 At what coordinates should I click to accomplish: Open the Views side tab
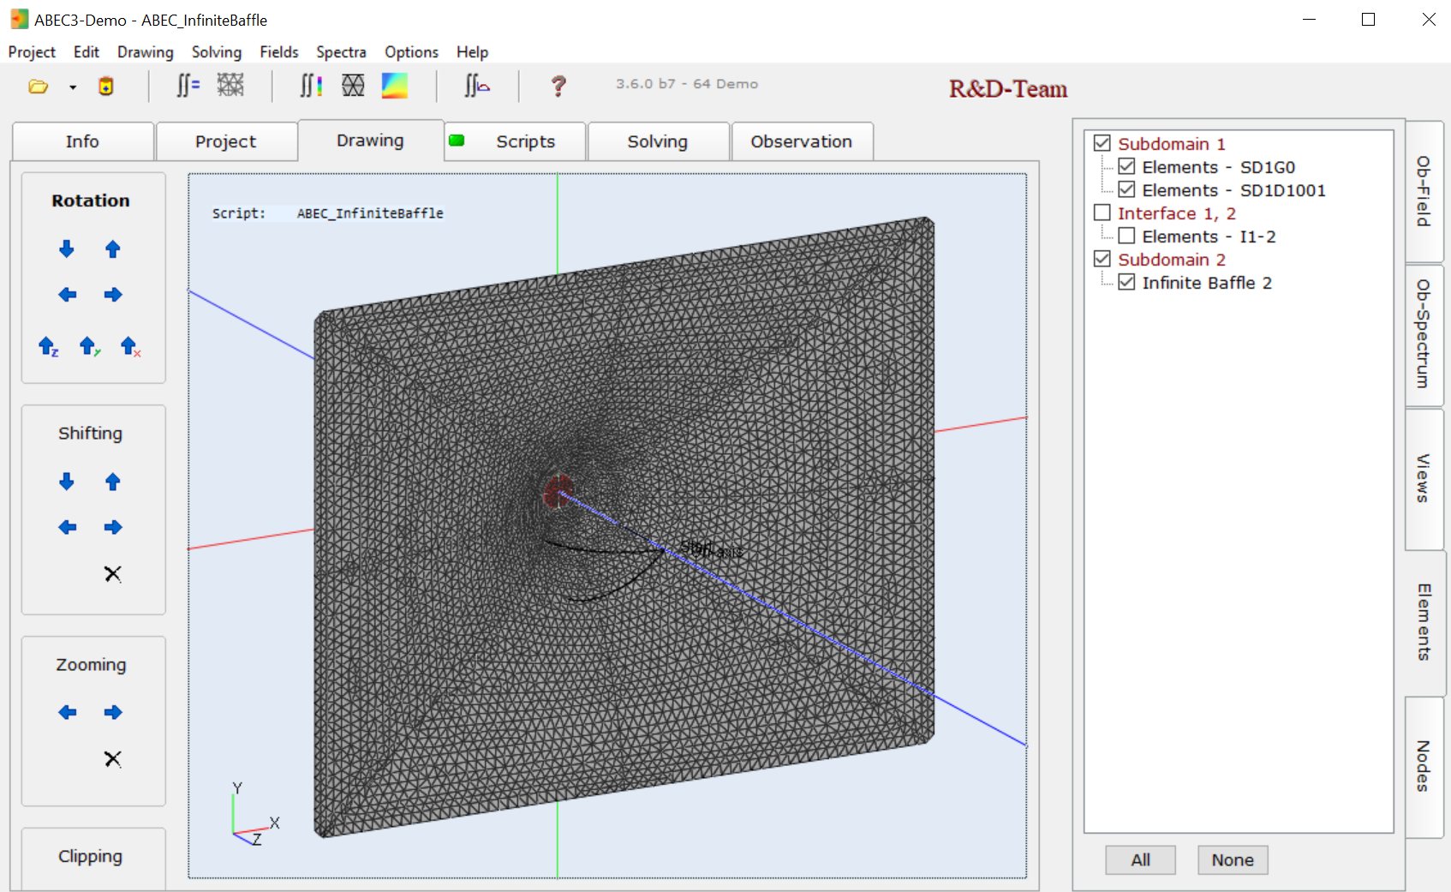1424,478
